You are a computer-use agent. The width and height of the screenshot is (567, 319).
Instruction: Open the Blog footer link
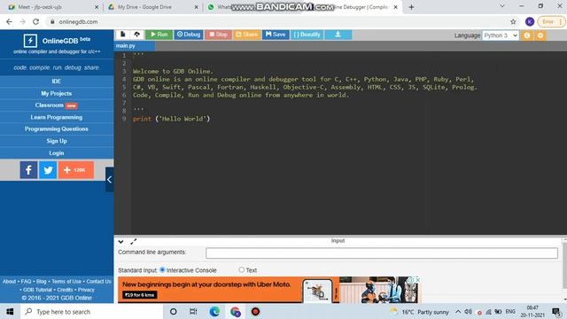[x=42, y=282]
